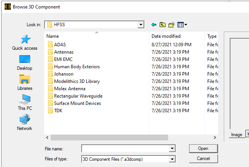
Task: Go back to last folder visited
Action: point(154,25)
